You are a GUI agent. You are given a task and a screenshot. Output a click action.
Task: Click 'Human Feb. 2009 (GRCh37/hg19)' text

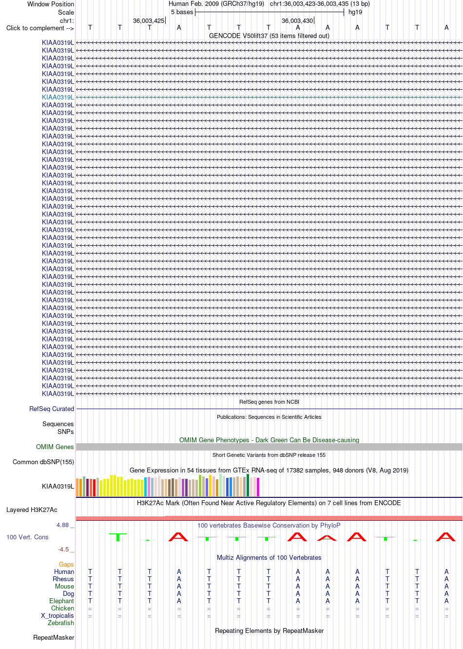[216, 4]
